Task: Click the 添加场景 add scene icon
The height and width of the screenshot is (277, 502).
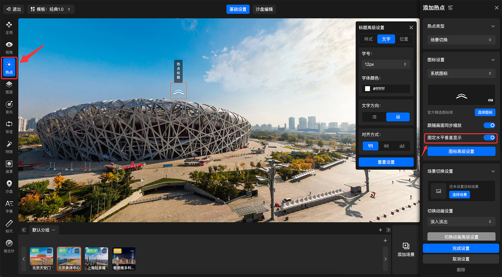Action: (406, 246)
